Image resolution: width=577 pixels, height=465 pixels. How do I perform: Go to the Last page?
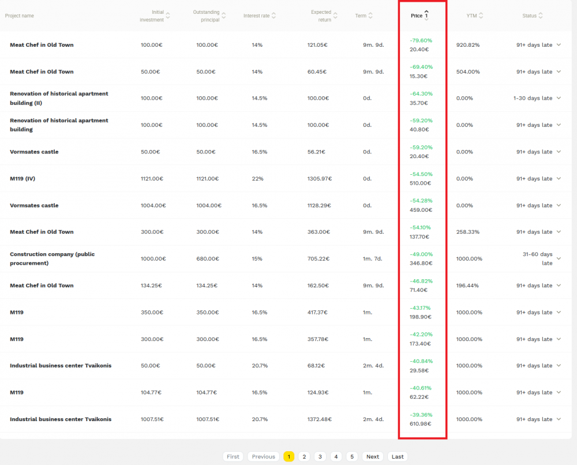click(x=398, y=456)
